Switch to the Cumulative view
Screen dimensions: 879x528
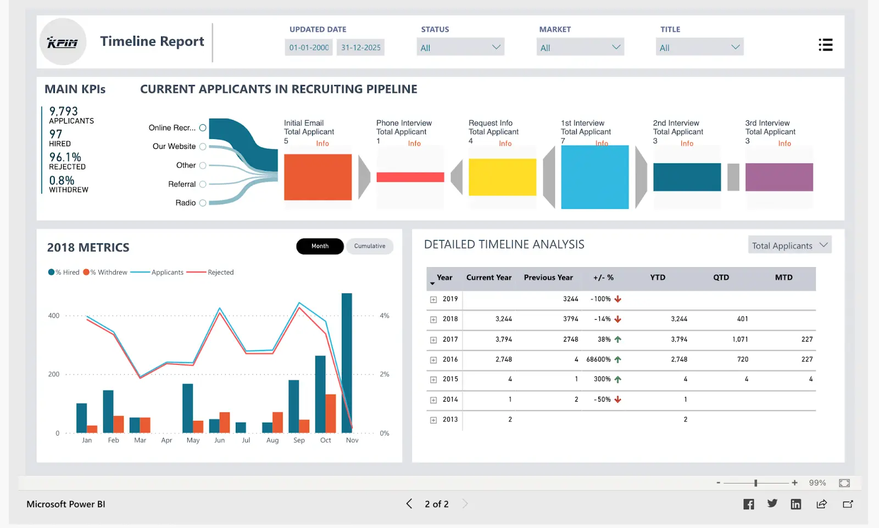(x=369, y=246)
